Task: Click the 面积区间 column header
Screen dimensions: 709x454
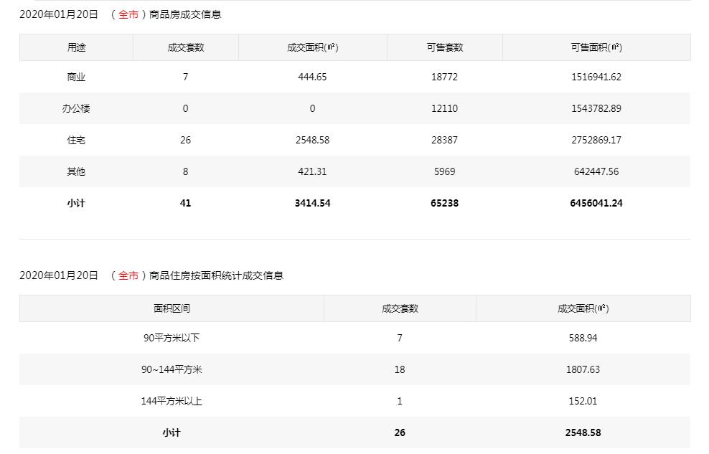Action: 172,308
